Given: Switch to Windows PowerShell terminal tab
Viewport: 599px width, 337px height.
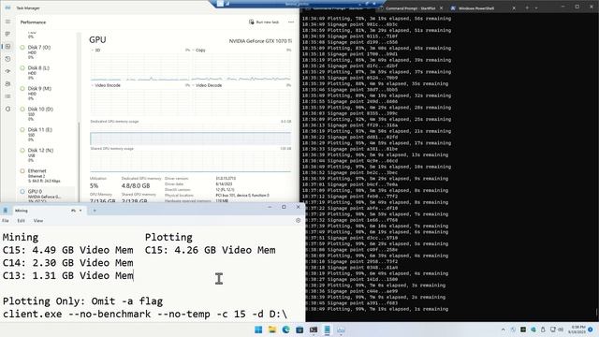Looking at the screenshot, I should click(x=476, y=8).
